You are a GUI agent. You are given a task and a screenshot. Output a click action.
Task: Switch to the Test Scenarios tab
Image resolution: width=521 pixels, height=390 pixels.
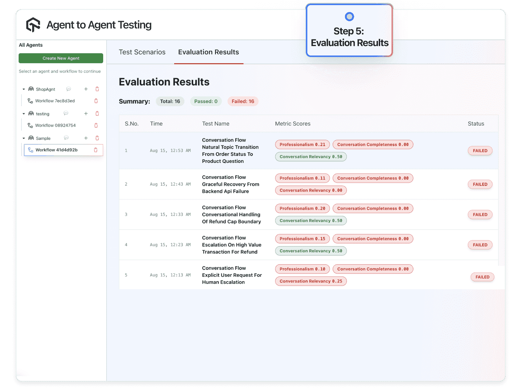point(142,52)
